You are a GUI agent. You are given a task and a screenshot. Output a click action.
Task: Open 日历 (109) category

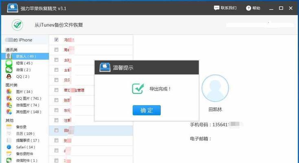coord(25,134)
